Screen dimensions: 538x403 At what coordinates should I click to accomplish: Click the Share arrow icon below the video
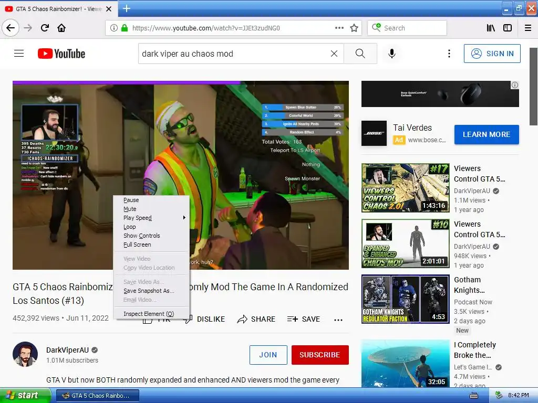(x=242, y=320)
